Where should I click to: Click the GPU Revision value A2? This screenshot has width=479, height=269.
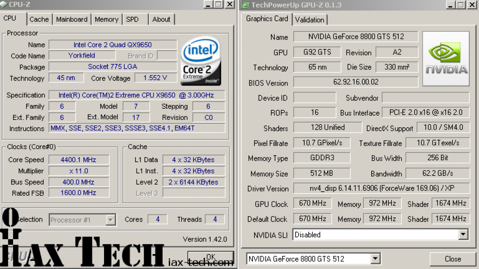(x=397, y=52)
